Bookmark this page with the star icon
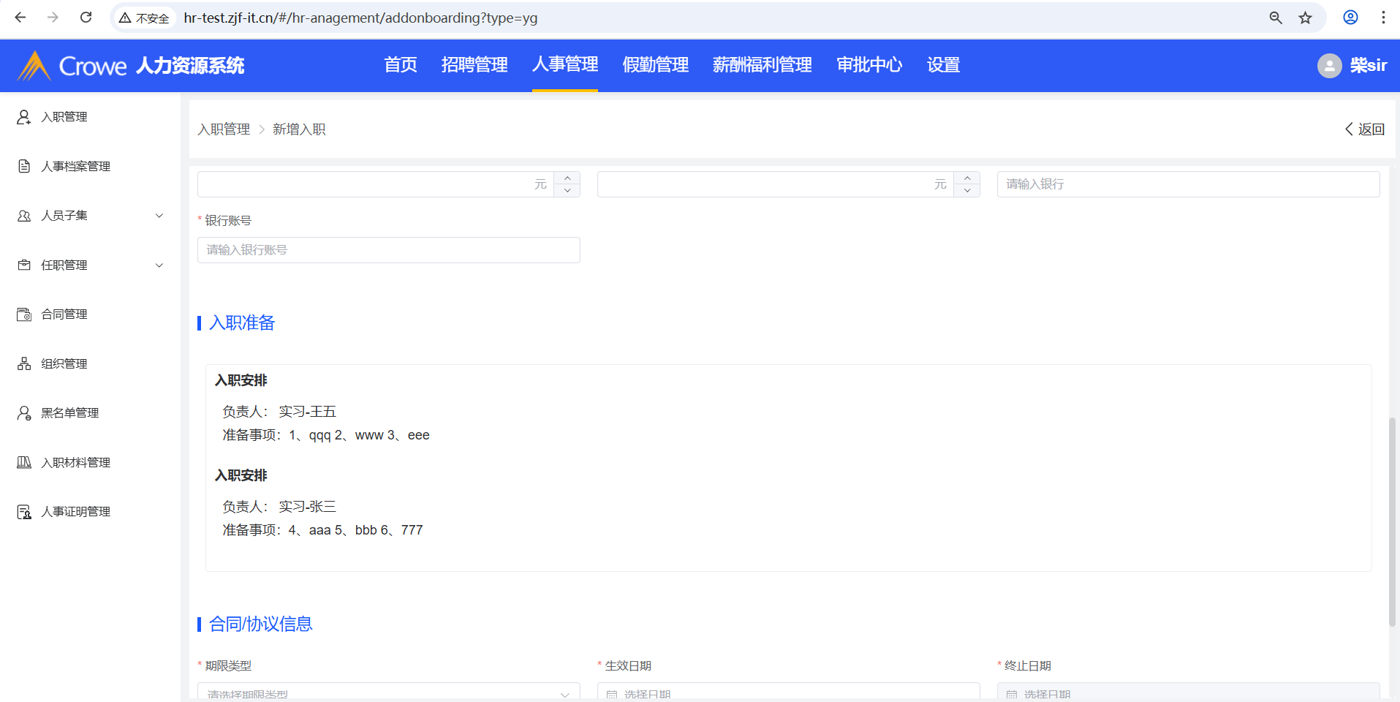Screen dimensions: 1400x702 tap(1306, 18)
